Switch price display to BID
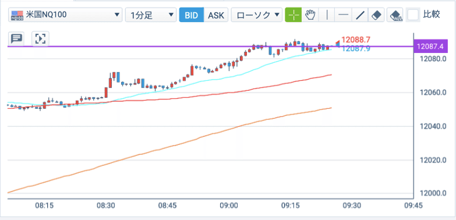Screen dimensions: 456x220 tap(192, 15)
